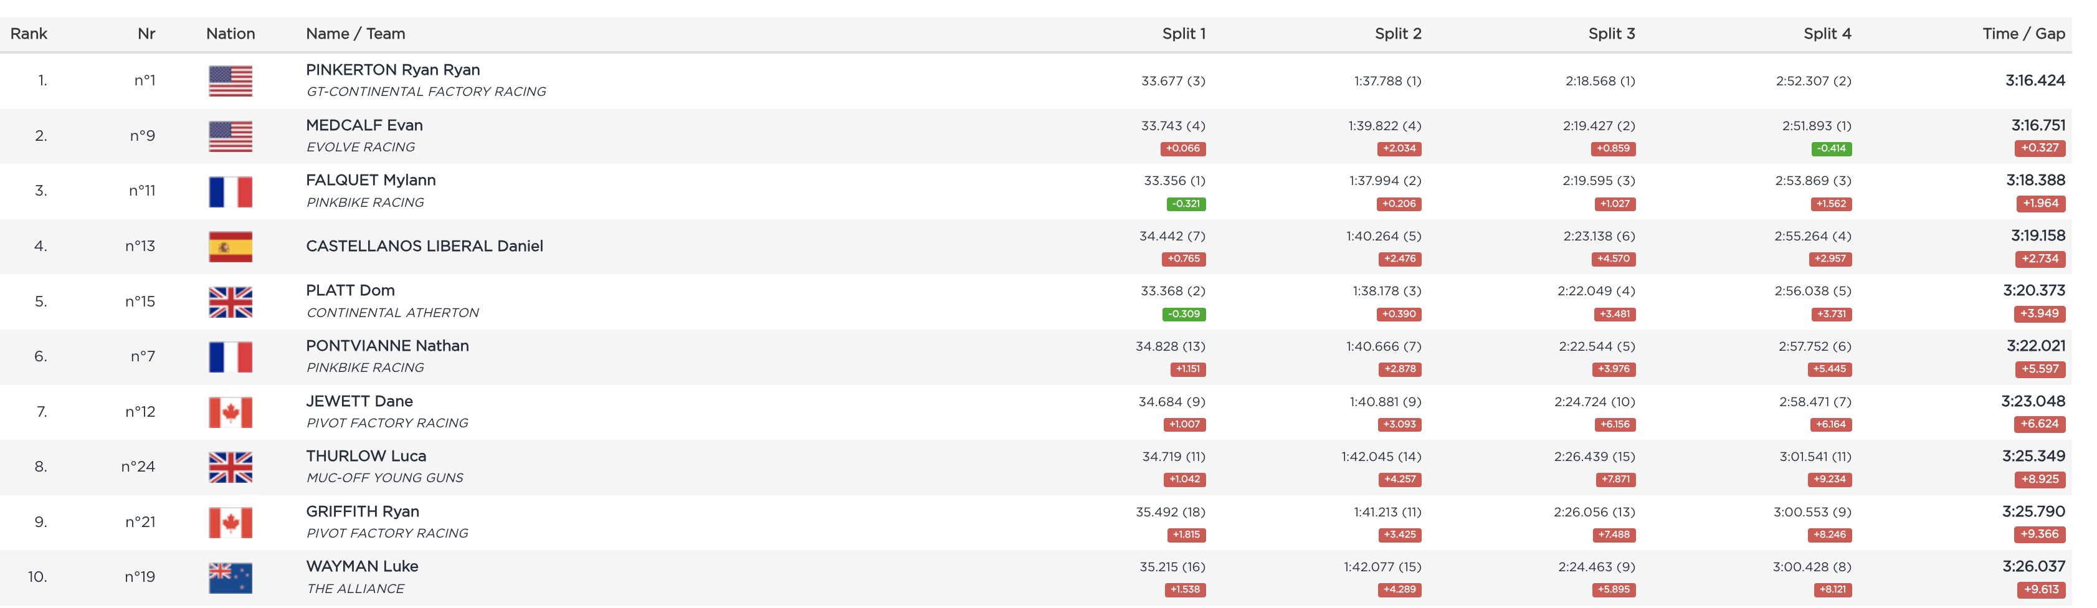
Task: Click the winning time 3:16.424
Action: click(x=2034, y=80)
